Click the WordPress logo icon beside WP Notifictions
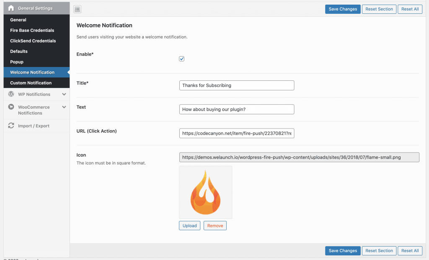Image resolution: width=429 pixels, height=260 pixels. point(11,94)
